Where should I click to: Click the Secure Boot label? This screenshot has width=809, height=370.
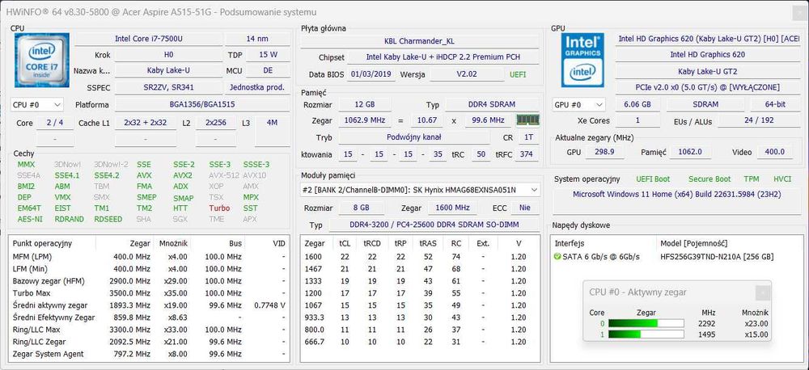(x=709, y=179)
